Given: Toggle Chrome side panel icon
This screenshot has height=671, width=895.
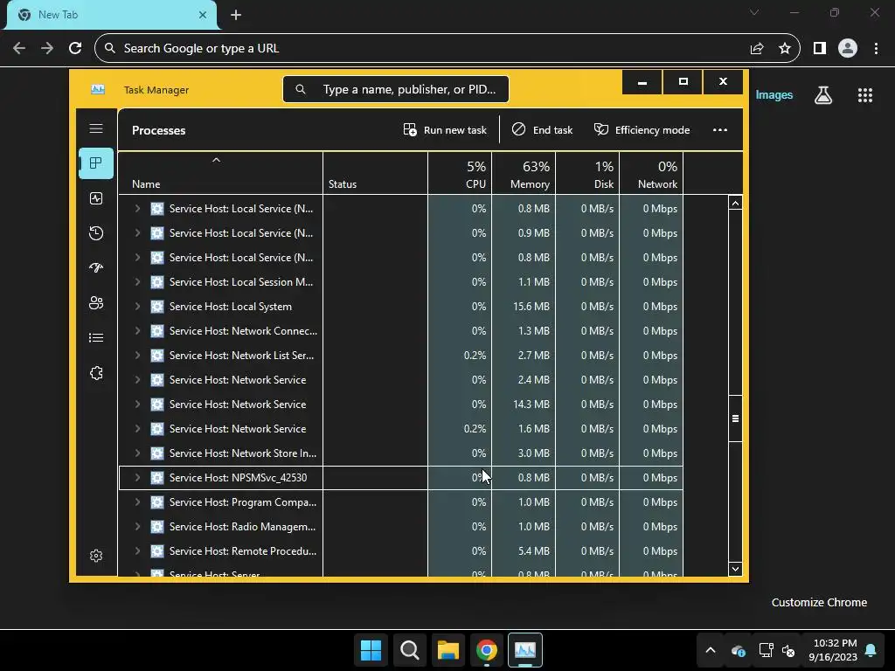Looking at the screenshot, I should [x=820, y=49].
